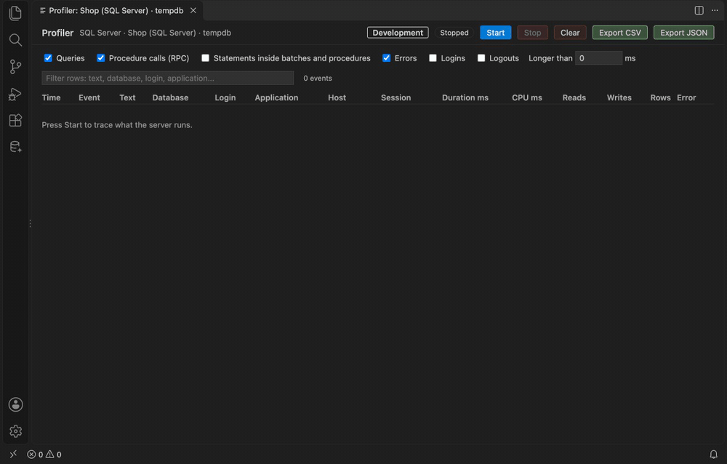Focus the Filter rows text field
The width and height of the screenshot is (727, 464).
point(168,78)
